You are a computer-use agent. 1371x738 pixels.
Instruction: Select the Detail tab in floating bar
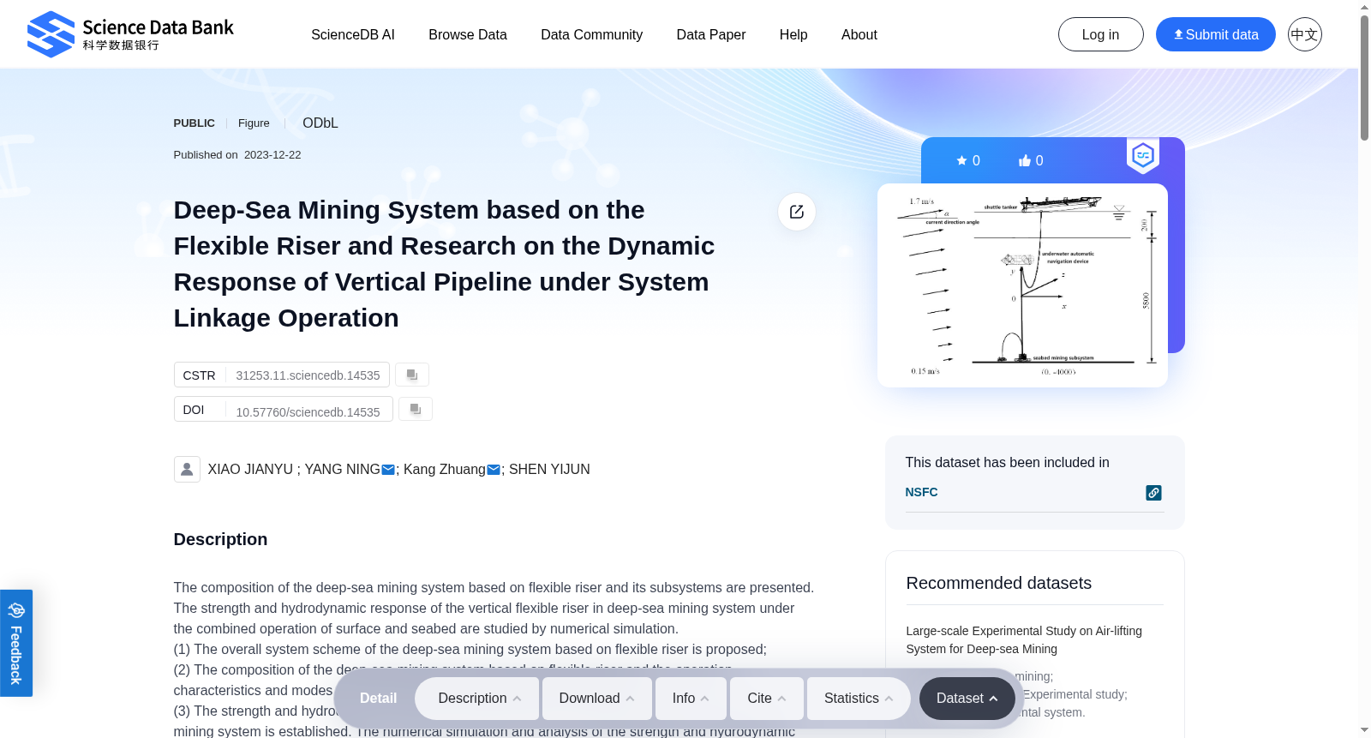click(x=378, y=699)
